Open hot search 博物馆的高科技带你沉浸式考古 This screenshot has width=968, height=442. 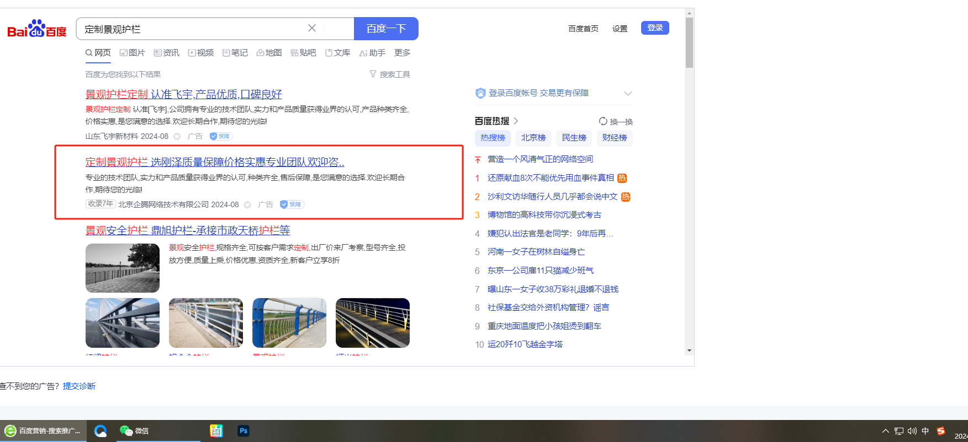544,215
